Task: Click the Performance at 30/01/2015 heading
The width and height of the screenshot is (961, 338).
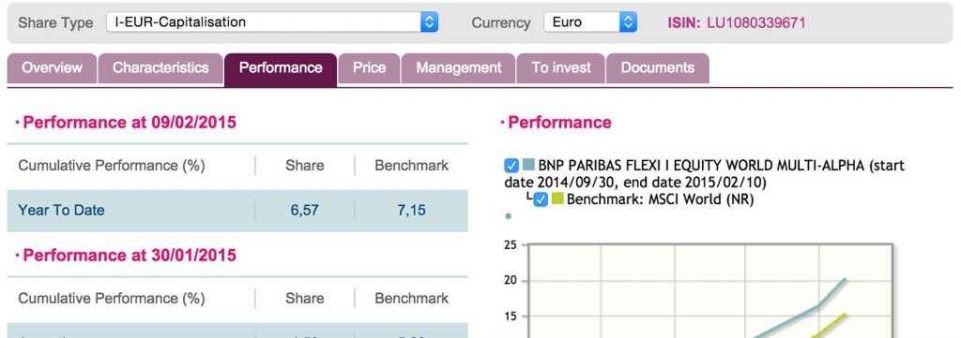Action: 130,255
